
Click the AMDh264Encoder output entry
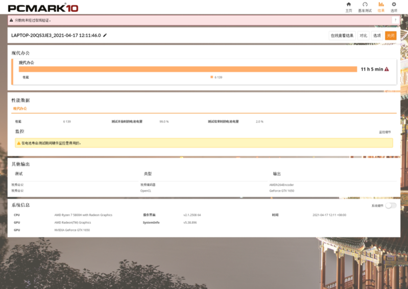(281, 185)
